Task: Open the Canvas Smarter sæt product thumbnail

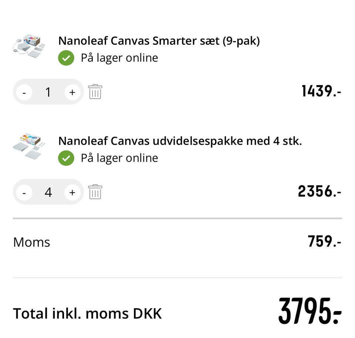Action: click(29, 47)
